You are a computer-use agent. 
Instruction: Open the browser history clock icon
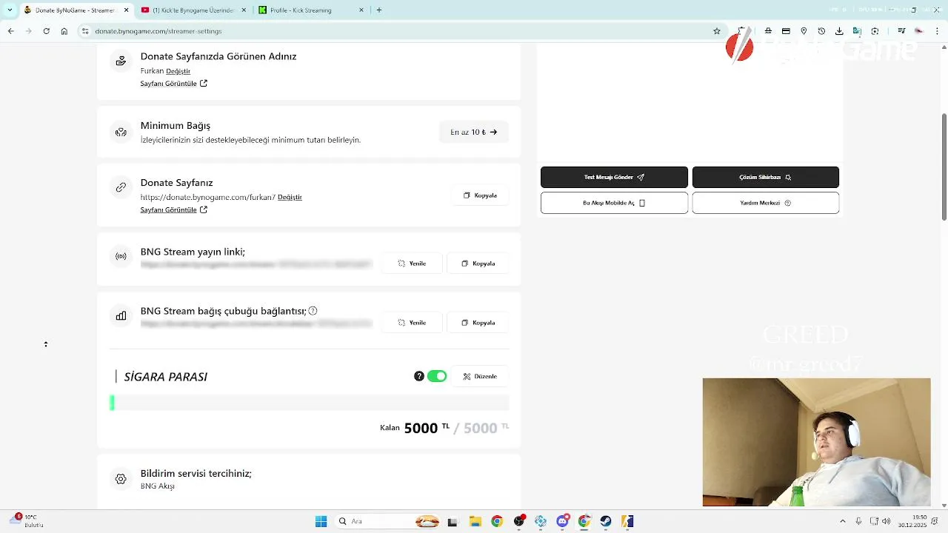821,31
